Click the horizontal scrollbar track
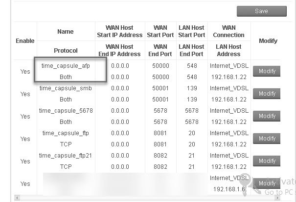This screenshot has width=296, height=202. click(x=147, y=198)
